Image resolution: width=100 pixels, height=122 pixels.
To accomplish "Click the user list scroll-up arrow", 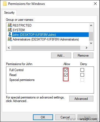I will coord(91,25).
